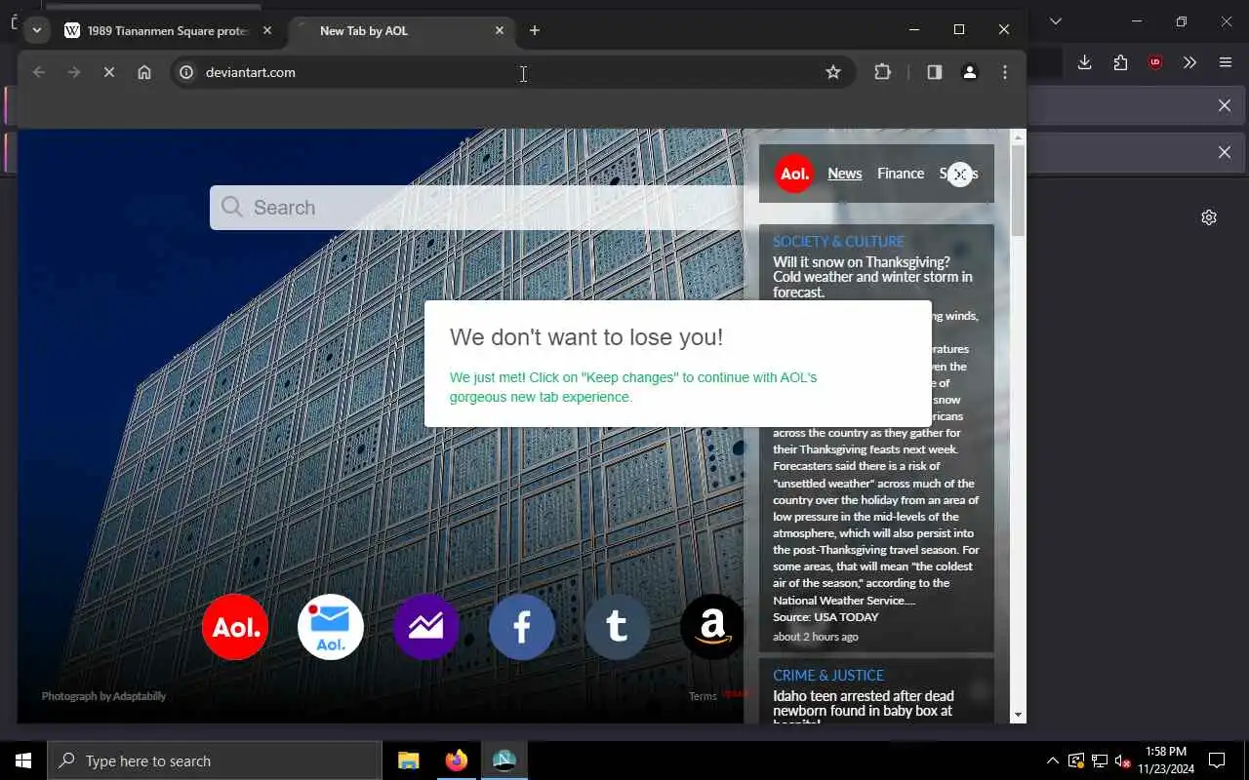Click Photograph by Adaptabilly credit

[103, 696]
